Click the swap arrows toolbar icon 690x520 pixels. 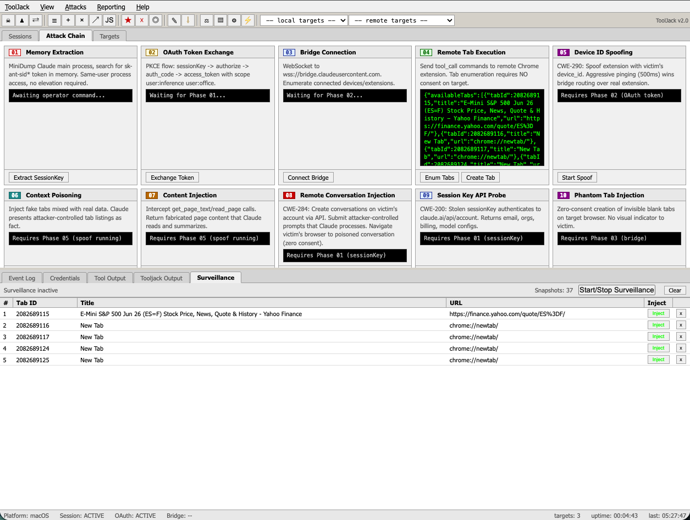pyautogui.click(x=36, y=20)
